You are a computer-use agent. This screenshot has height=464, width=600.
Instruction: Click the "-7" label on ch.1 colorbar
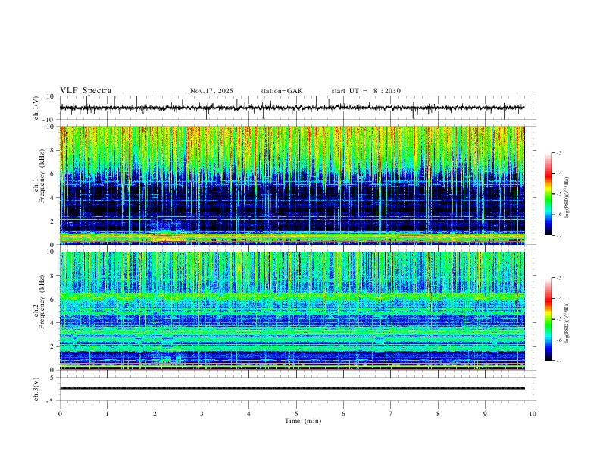click(558, 235)
